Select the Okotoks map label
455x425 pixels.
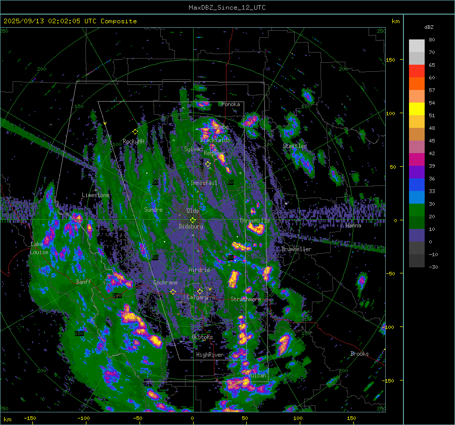click(202, 337)
